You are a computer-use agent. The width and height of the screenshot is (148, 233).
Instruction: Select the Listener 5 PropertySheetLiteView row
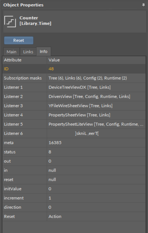(x=74, y=124)
